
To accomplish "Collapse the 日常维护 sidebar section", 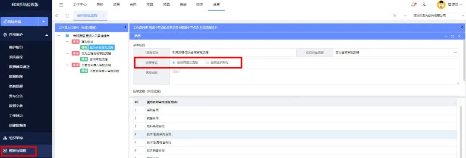I will 47,35.
